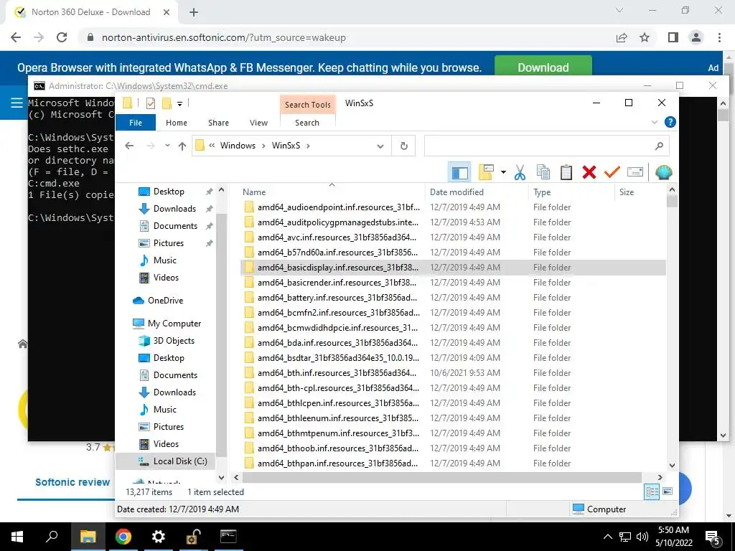The image size is (735, 551).
Task: Expand the hidden path double-chevron in address bar
Action: point(212,146)
